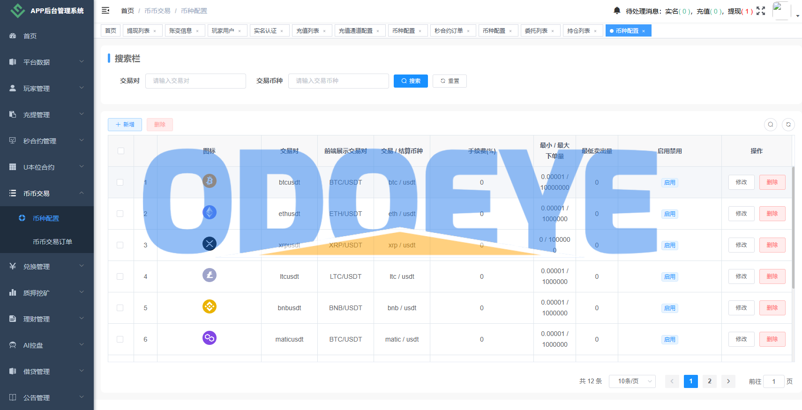Expand 平台数据 menu chevron
The width and height of the screenshot is (802, 410).
82,61
